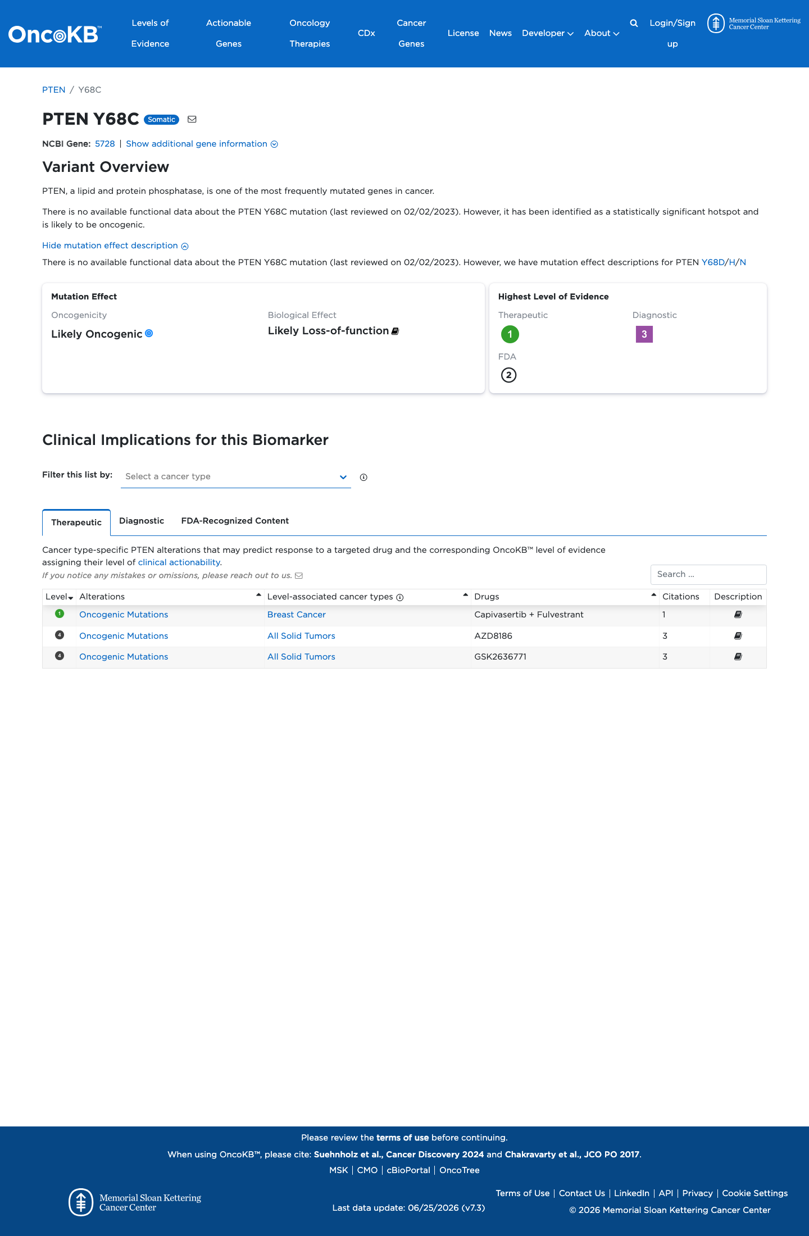Click PTEN breadcrumb link
809x1236 pixels.
[54, 90]
